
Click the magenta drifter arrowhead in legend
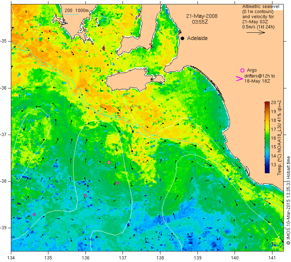pyautogui.click(x=239, y=79)
